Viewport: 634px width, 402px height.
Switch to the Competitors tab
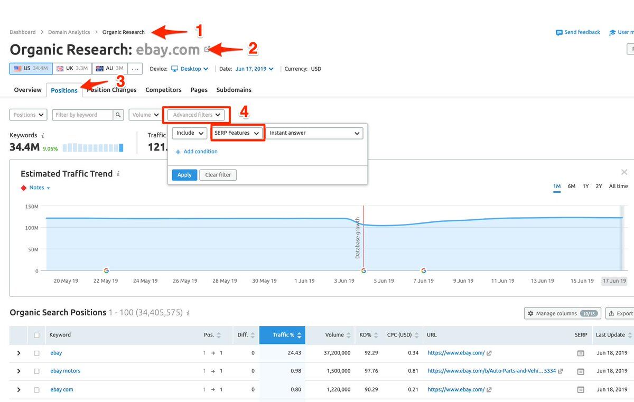coord(163,90)
